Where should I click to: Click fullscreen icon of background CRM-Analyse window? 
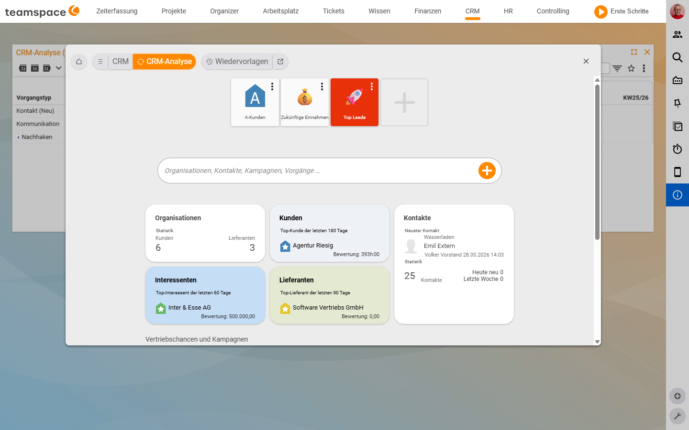tap(634, 52)
